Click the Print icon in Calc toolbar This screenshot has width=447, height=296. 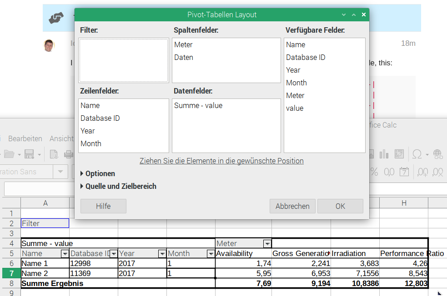pyautogui.click(x=69, y=154)
